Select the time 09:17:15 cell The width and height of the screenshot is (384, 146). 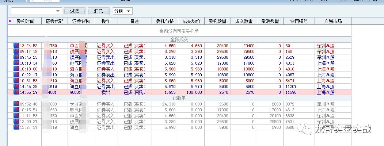click(28, 51)
